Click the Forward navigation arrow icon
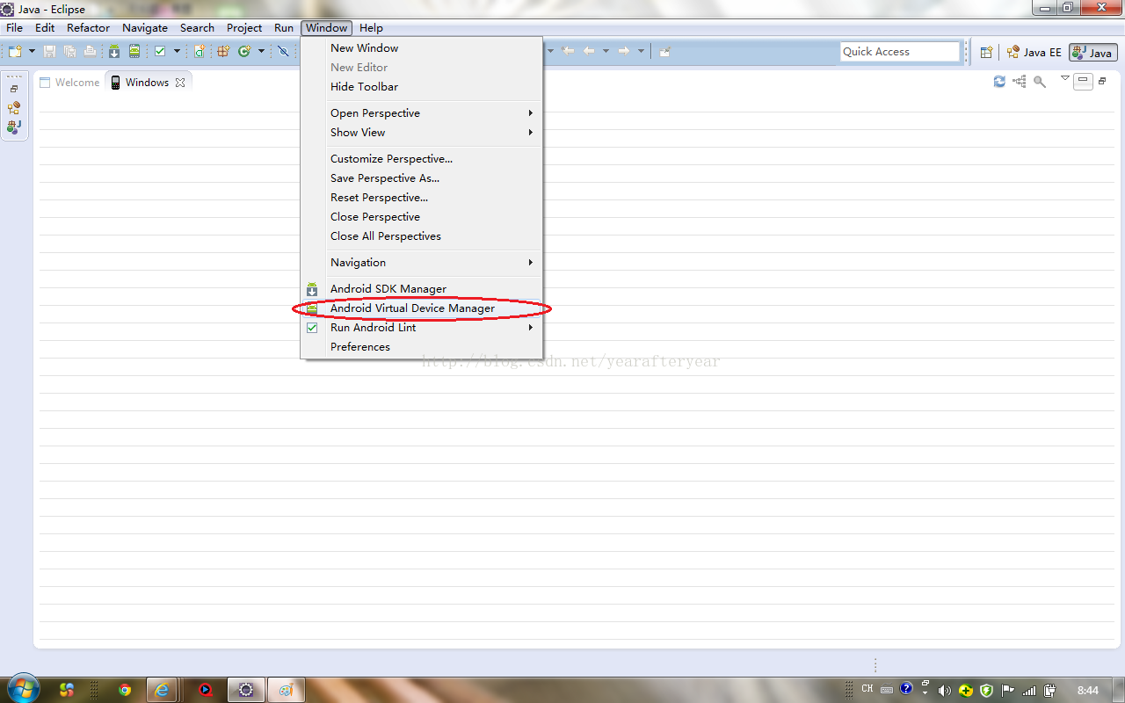 click(624, 52)
